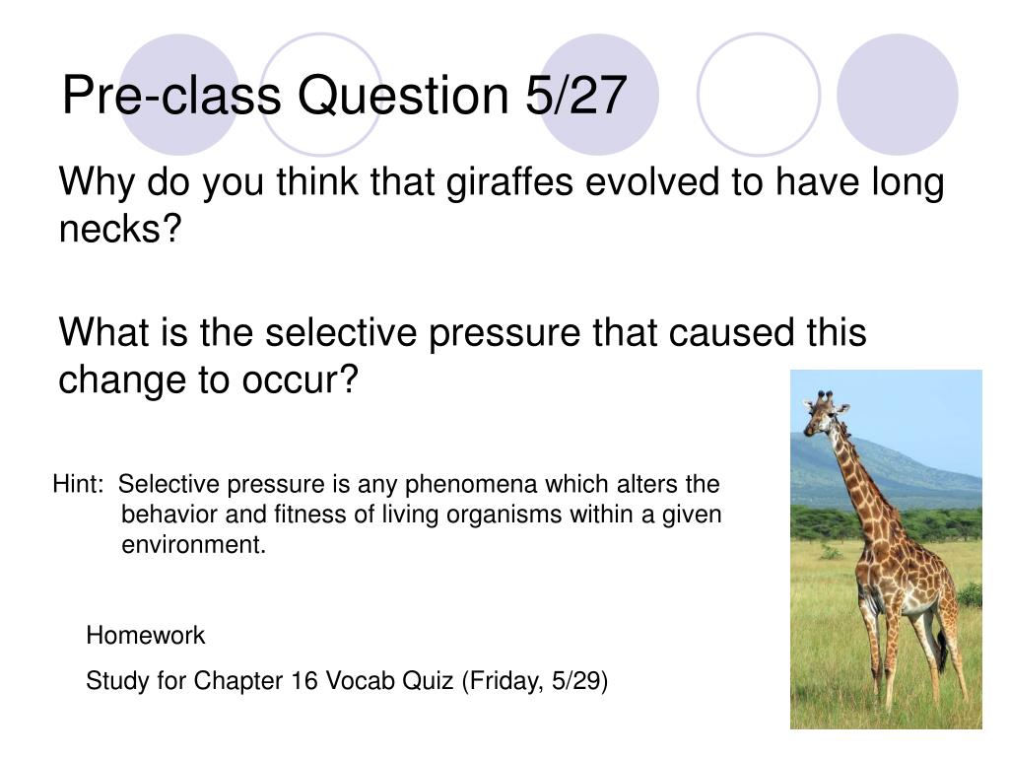Click the empty outlined circle right of title
The image size is (1009, 757).
click(x=759, y=95)
